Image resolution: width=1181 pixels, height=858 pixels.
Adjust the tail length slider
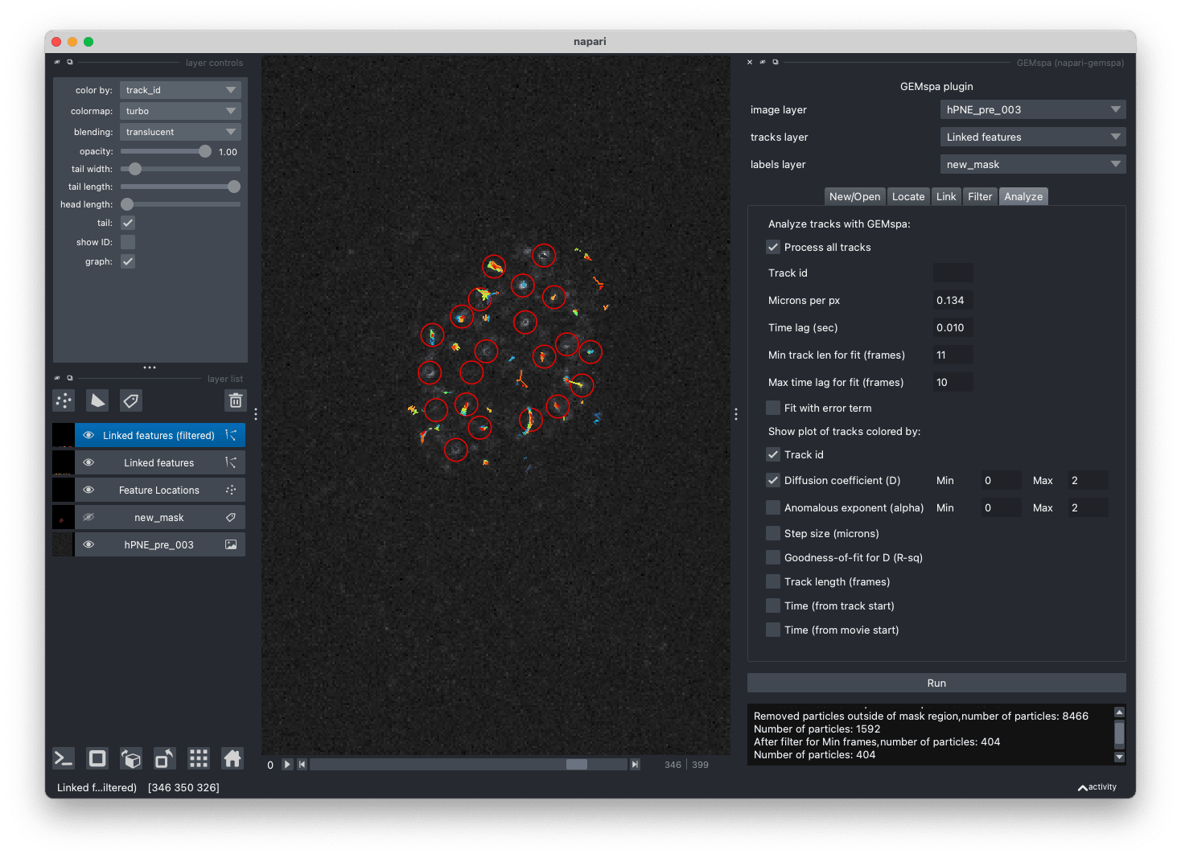[x=180, y=187]
